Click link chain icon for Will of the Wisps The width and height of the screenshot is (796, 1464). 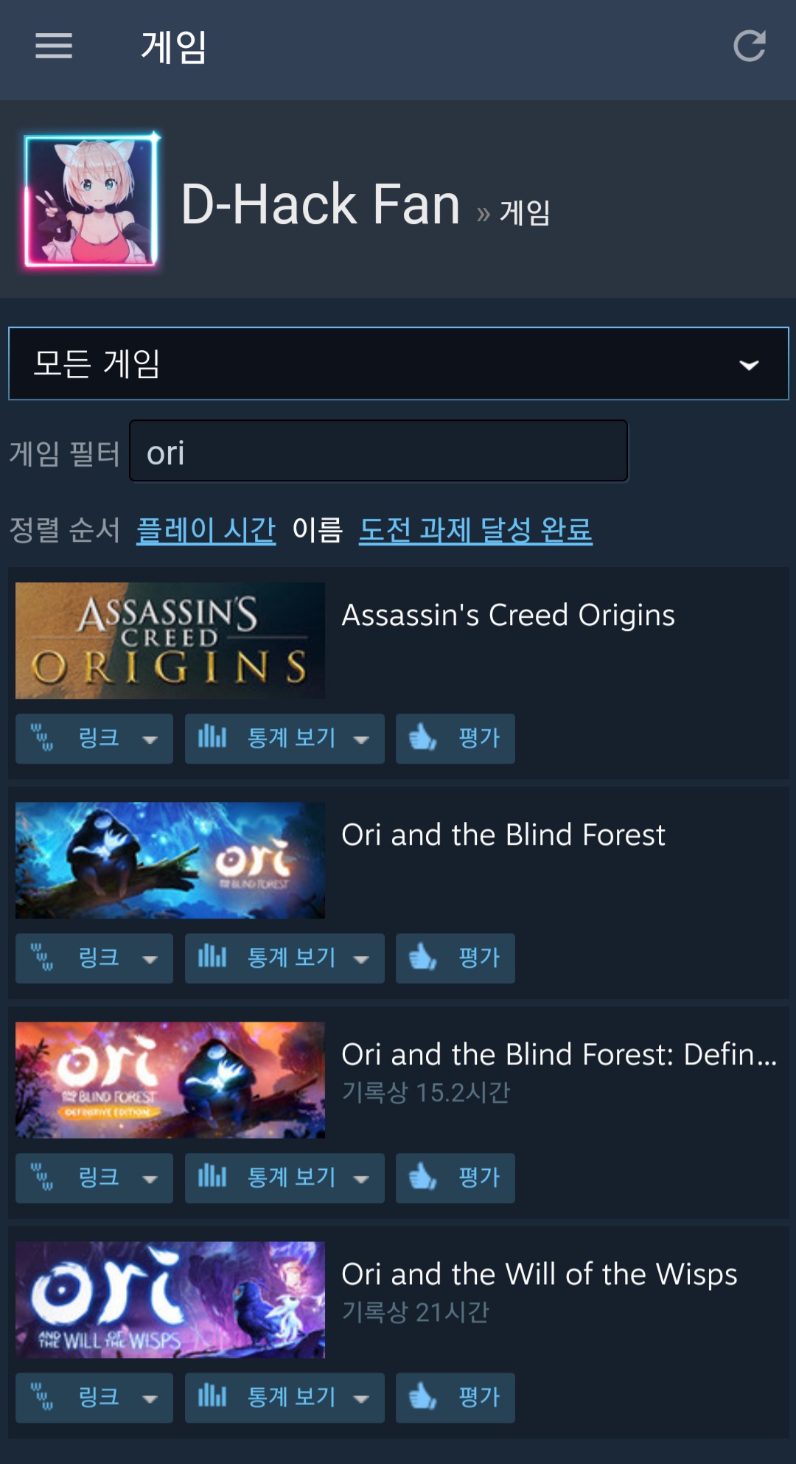[x=42, y=1396]
